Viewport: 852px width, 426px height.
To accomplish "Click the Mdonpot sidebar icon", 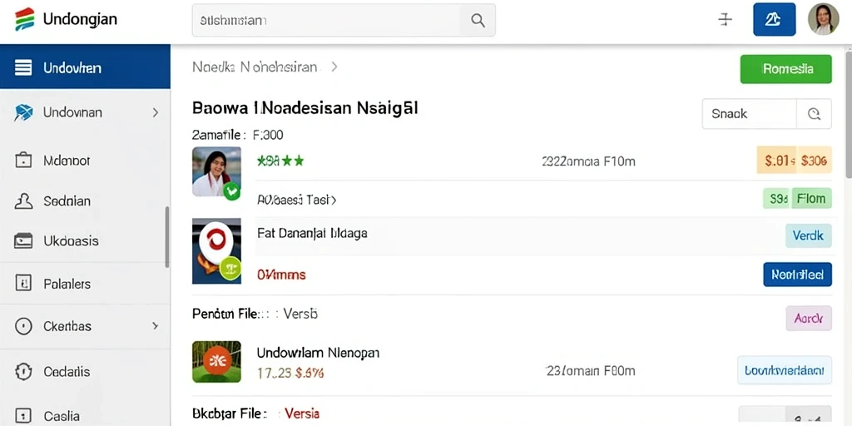I will [22, 161].
